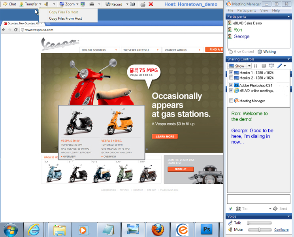Click the chat recipients people icon
Screen dimensions: 294x237
[x=238, y=209]
